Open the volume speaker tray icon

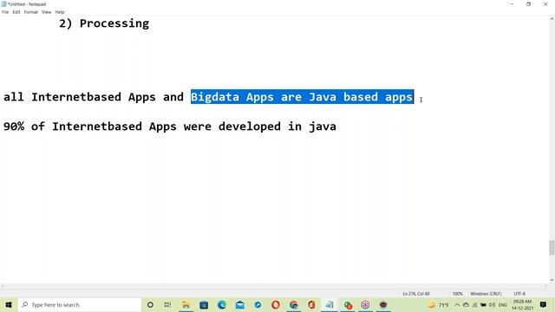tap(492, 304)
